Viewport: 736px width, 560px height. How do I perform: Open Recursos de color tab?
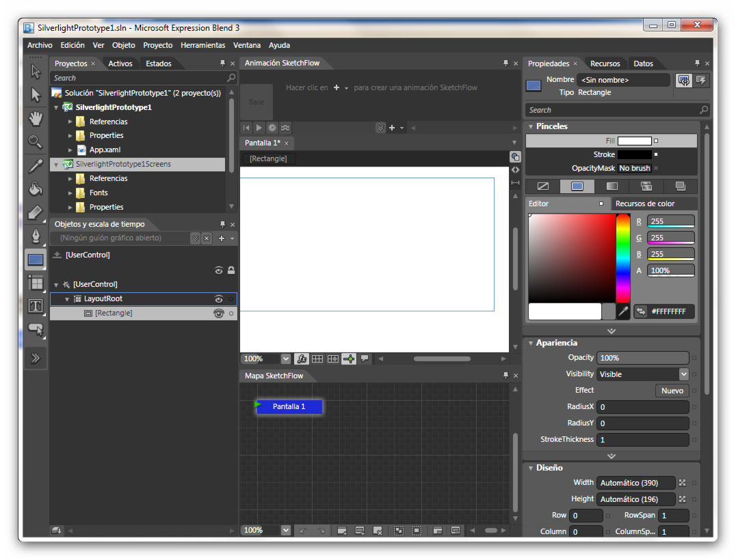[x=645, y=204]
